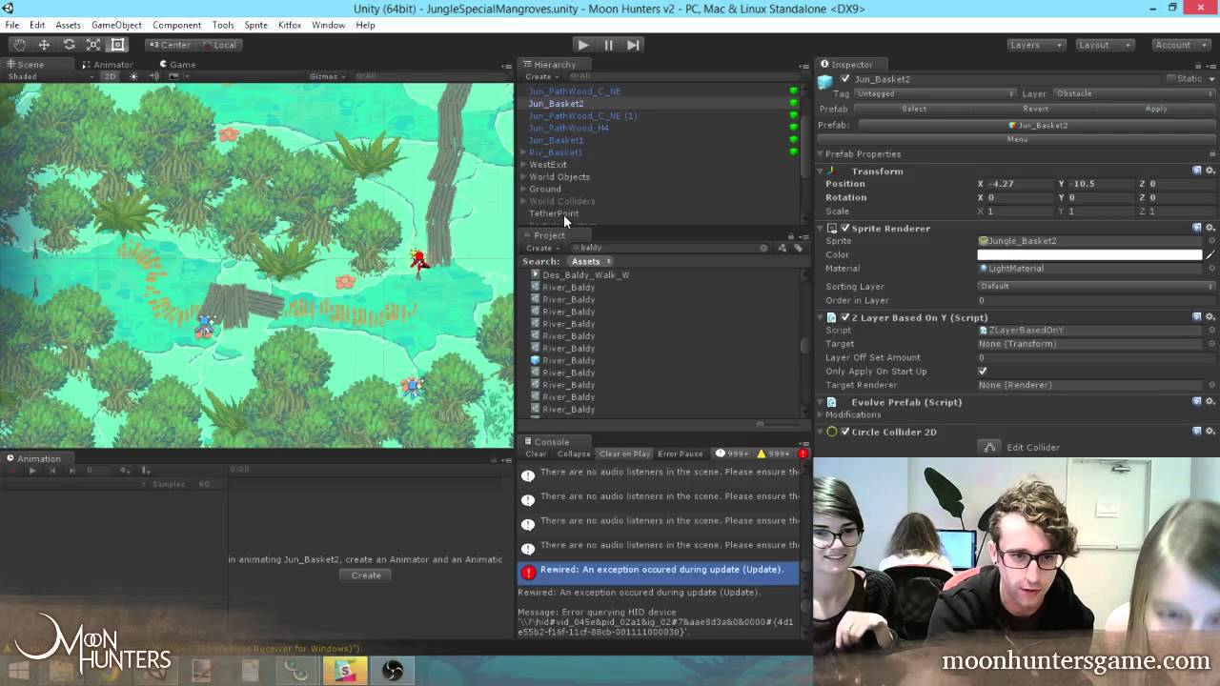Screen dimensions: 1220x686
Task: Click the Color eyedropper icon
Action: point(1210,255)
